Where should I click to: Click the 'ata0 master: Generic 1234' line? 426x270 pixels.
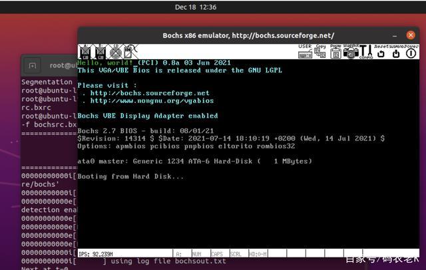pos(195,161)
